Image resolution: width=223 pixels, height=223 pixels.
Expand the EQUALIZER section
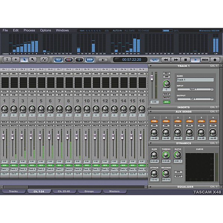tap(151, 187)
